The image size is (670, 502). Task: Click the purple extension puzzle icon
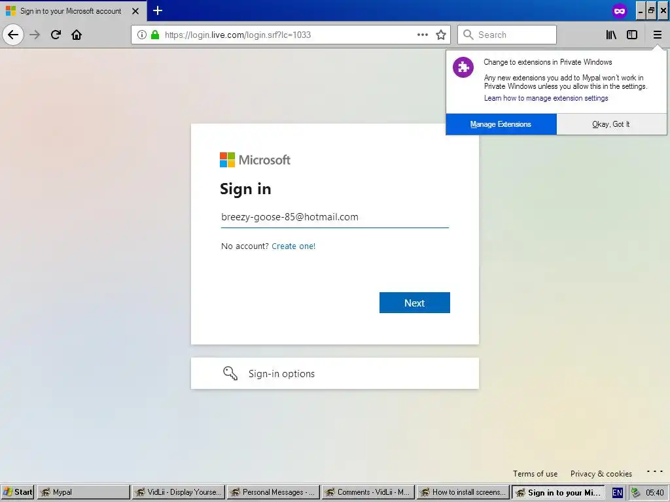tap(463, 67)
